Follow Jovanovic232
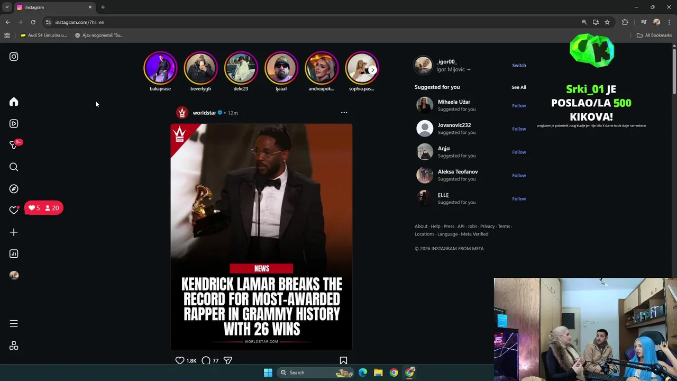Screen dimensions: 677x381 pyautogui.click(x=519, y=129)
